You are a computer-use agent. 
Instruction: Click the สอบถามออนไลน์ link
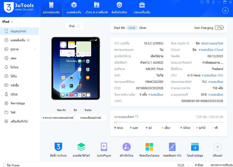(212, 43)
